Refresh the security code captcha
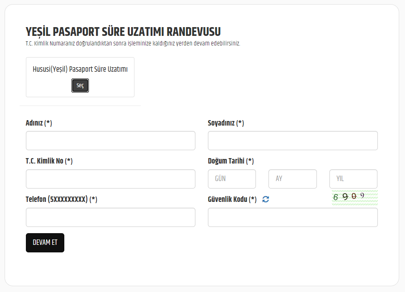The image size is (405, 292). coord(266,199)
